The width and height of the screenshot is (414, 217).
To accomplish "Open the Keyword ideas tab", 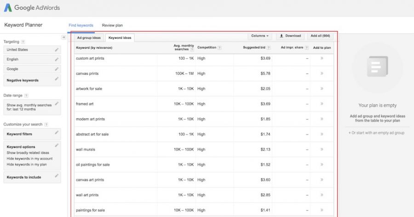I will click(x=120, y=38).
